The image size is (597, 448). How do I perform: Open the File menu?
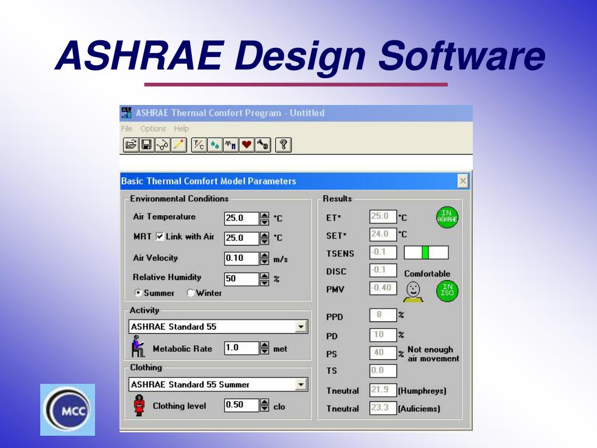(127, 128)
